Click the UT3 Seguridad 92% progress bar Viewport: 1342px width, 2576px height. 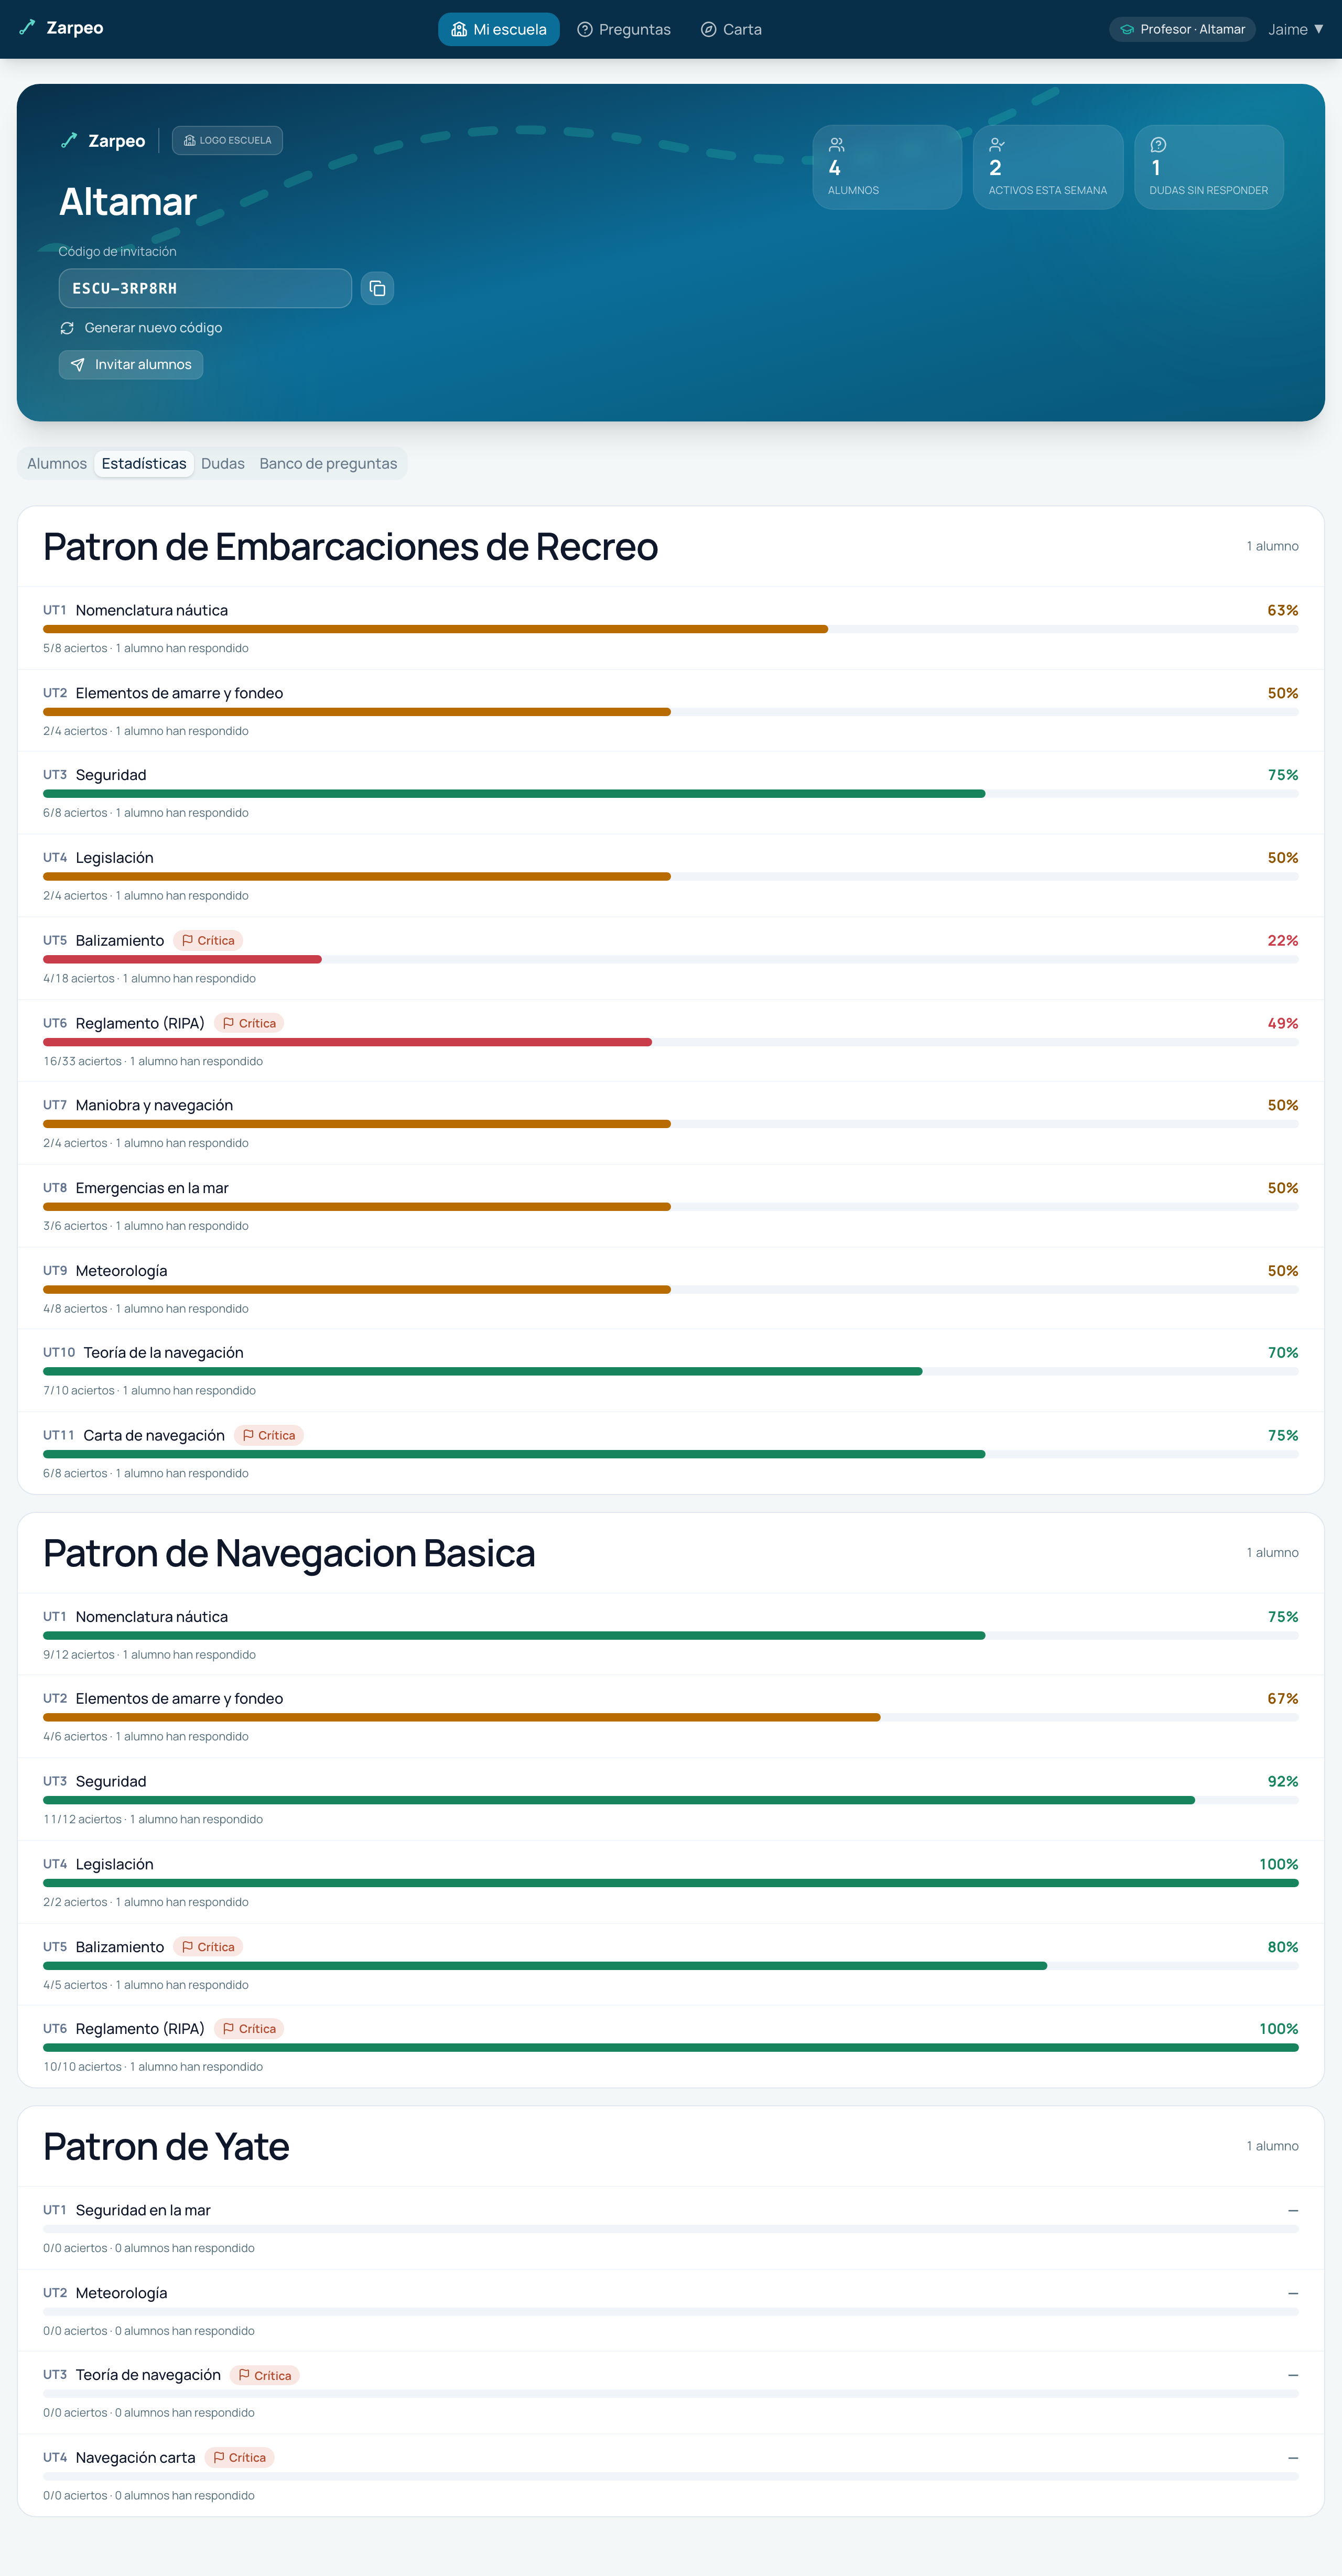click(x=671, y=1800)
